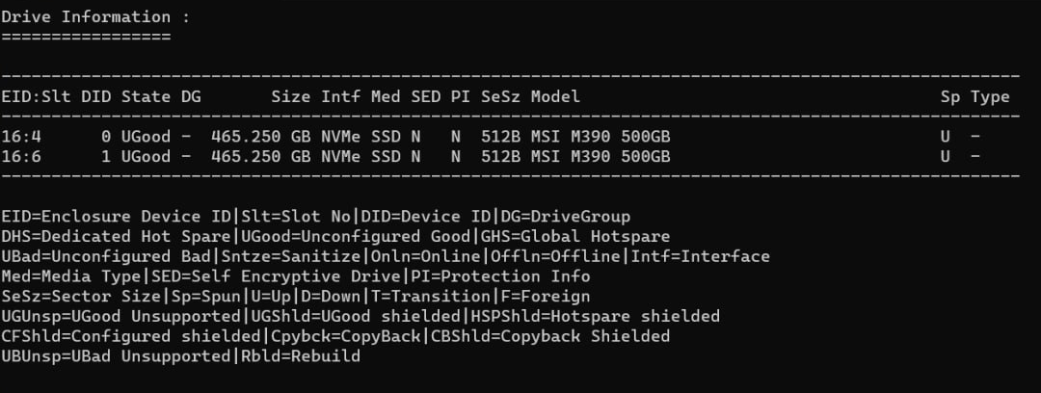1041x393 pixels.
Task: Select the State column header
Action: 147,96
